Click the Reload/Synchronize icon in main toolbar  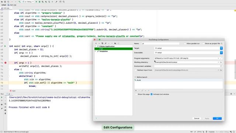tap(8, 1)
